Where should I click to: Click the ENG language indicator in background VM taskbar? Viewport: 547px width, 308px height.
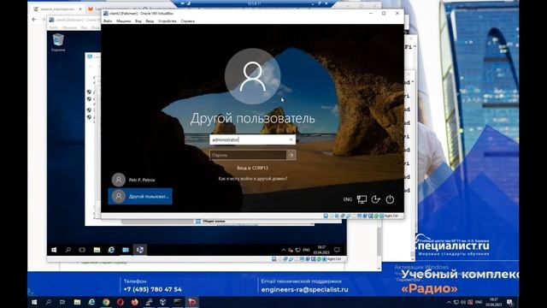[306, 250]
